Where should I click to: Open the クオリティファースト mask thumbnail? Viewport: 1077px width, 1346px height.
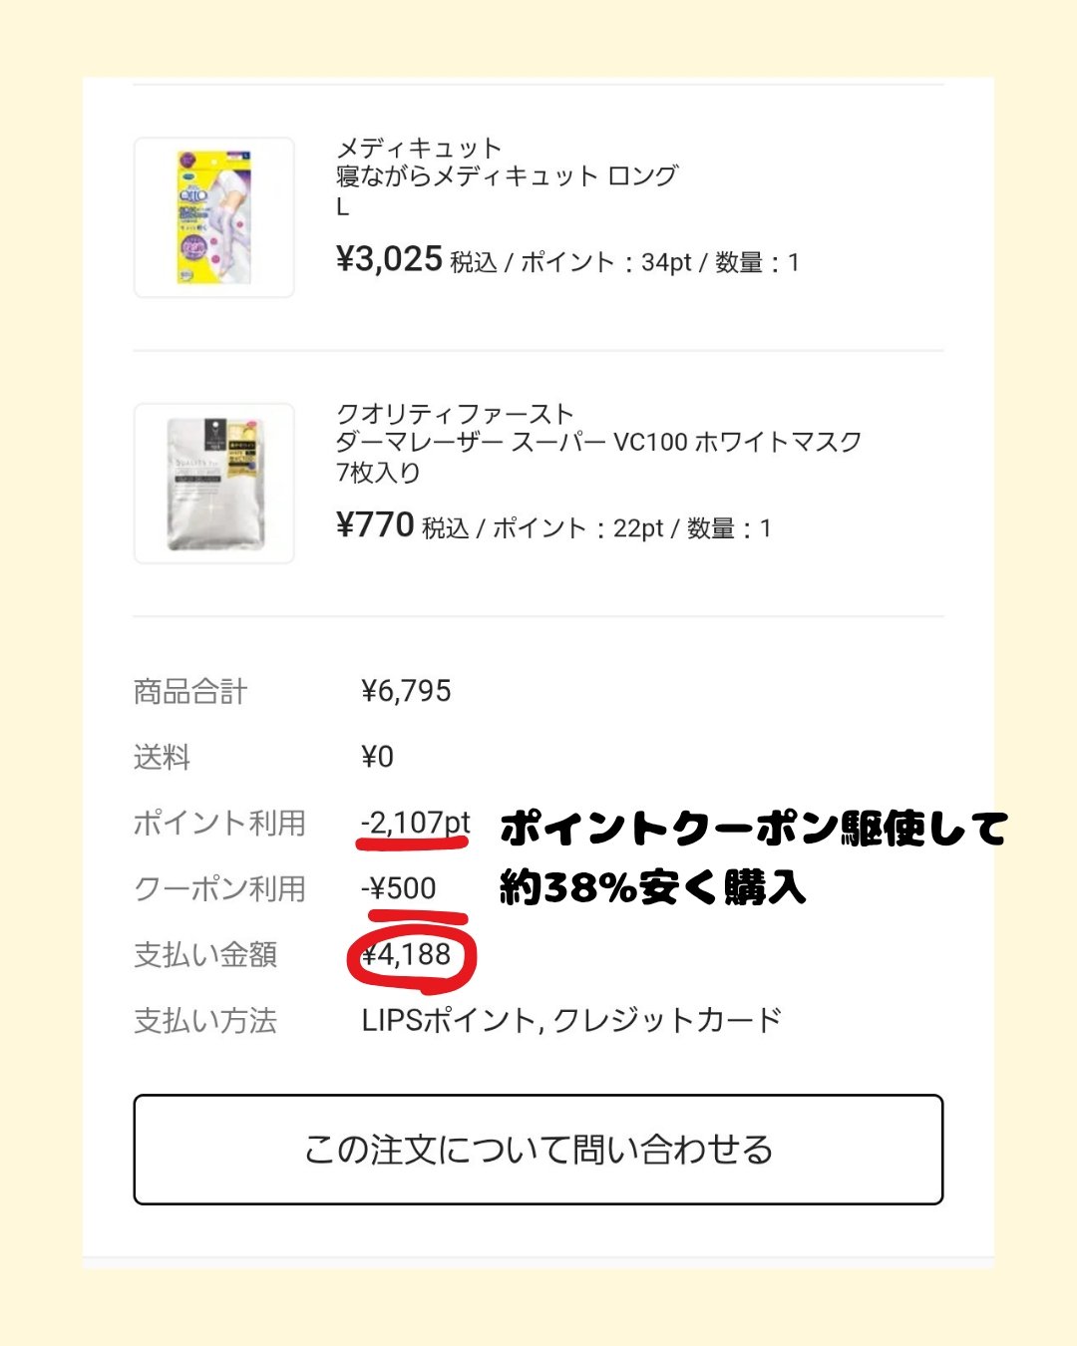(212, 483)
